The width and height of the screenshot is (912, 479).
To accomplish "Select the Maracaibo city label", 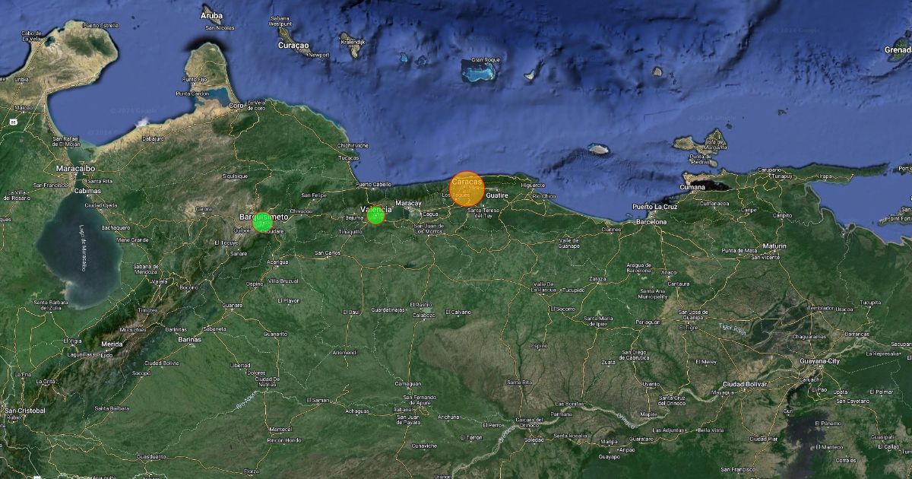I will click(x=75, y=167).
